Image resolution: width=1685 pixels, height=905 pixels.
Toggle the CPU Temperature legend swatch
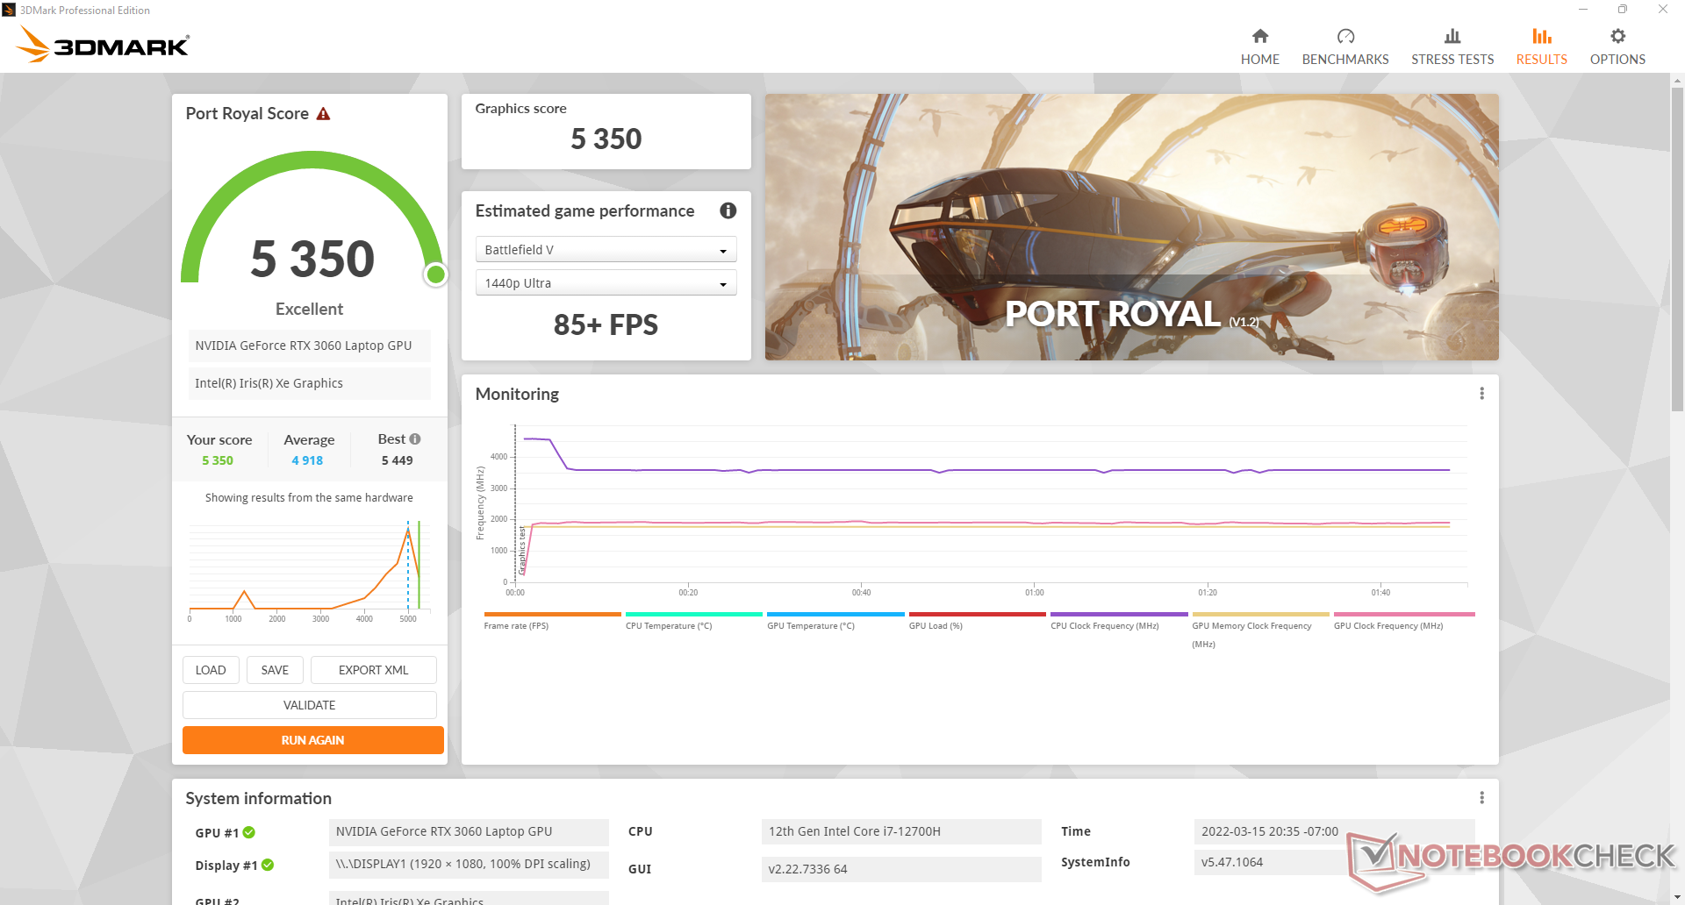pyautogui.click(x=693, y=615)
